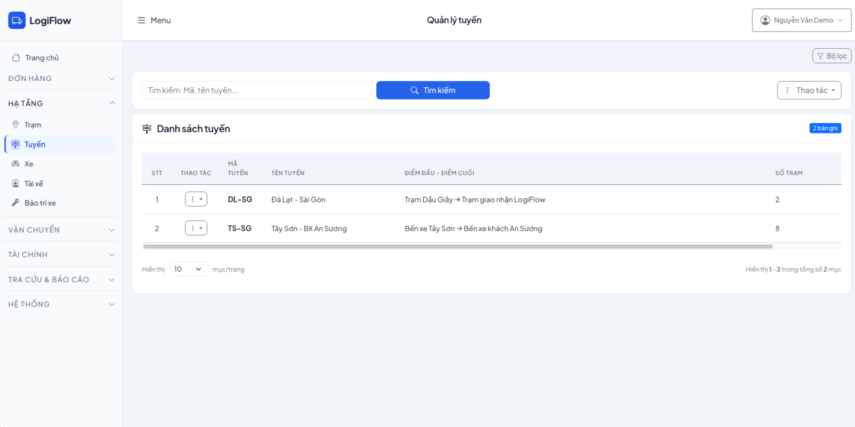Click the signpost icon beside Danh sách tuyến
855x427 pixels.
tap(147, 129)
